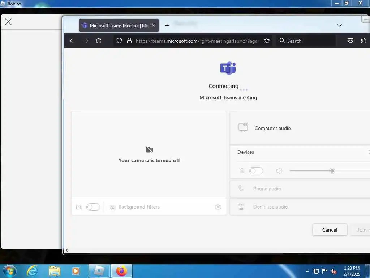The height and width of the screenshot is (278, 370).
Task: Click the browser forward arrow
Action: (x=86, y=41)
